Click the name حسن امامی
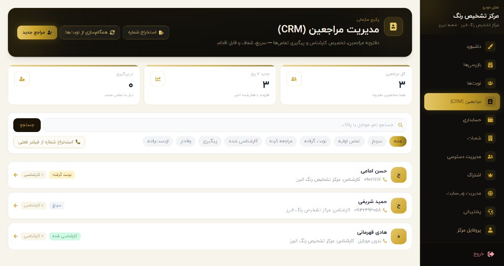 coord(374,171)
